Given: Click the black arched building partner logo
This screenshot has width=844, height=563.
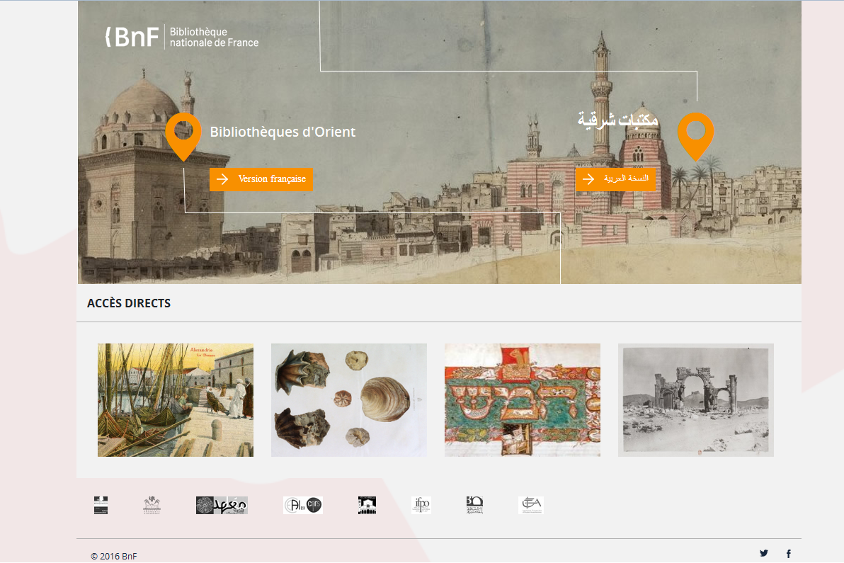Looking at the screenshot, I should (367, 505).
